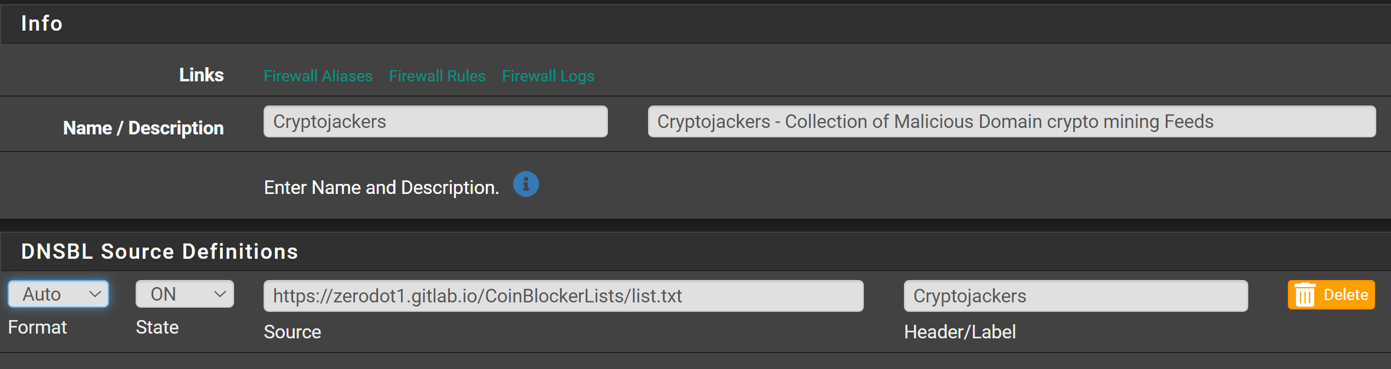The height and width of the screenshot is (369, 1391).
Task: Delete the Cryptojackers source definition row
Action: coord(1331,295)
